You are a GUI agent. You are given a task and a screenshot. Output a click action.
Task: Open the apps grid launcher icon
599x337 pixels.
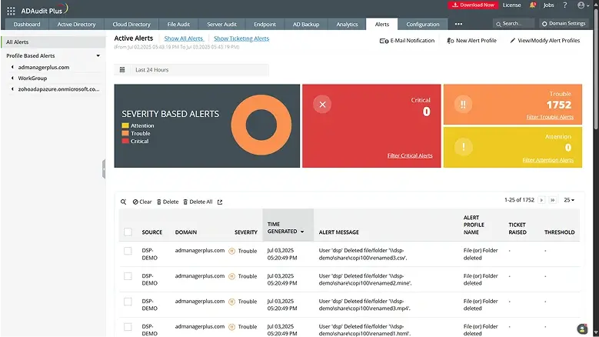coord(11,11)
